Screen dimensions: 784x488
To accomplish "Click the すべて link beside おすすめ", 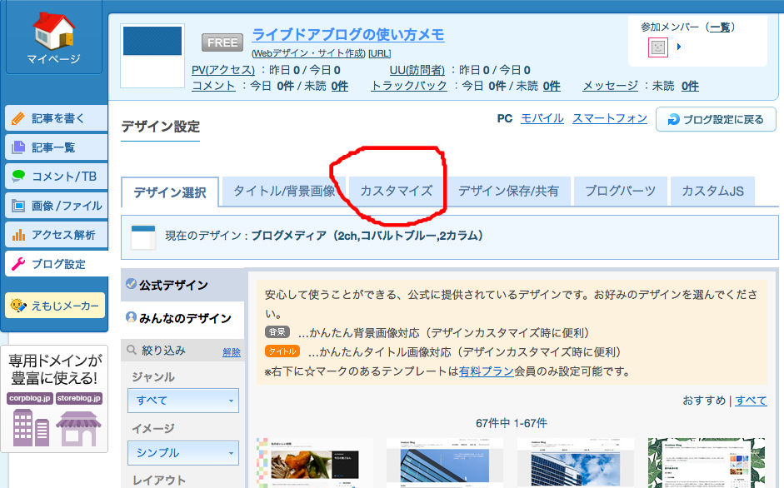I will (x=751, y=401).
